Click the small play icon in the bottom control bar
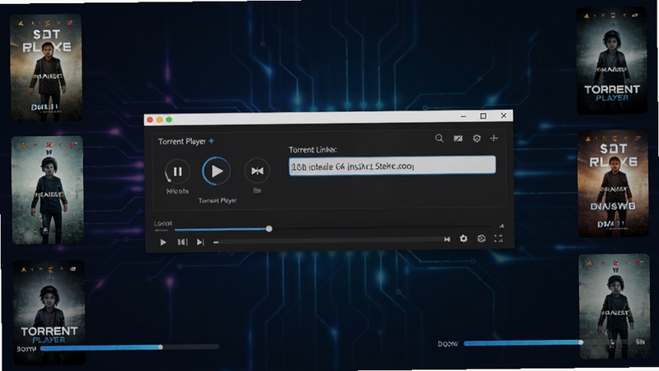Viewport: 659px width, 371px height. (163, 242)
